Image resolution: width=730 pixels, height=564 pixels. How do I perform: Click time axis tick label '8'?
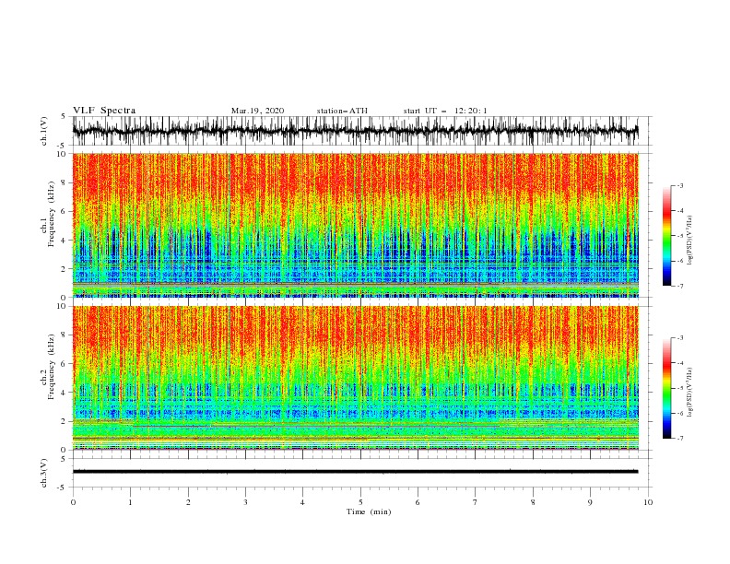point(533,502)
